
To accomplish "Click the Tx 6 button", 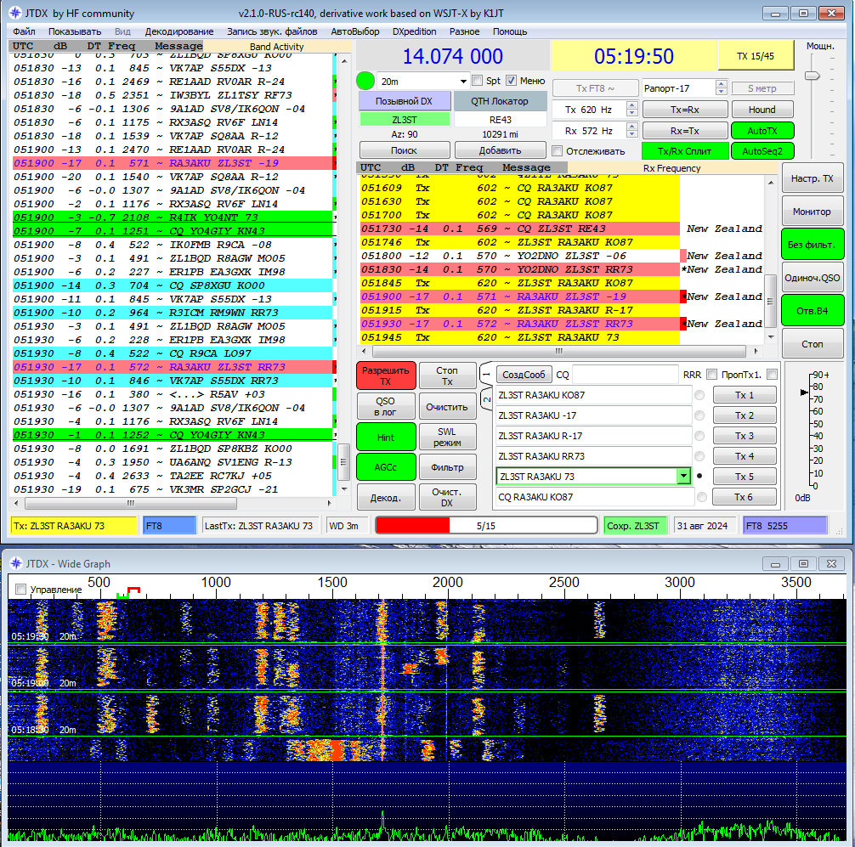I will click(x=745, y=496).
